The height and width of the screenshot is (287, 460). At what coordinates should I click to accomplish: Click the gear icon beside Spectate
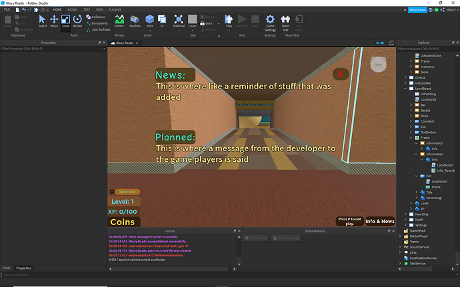click(112, 192)
